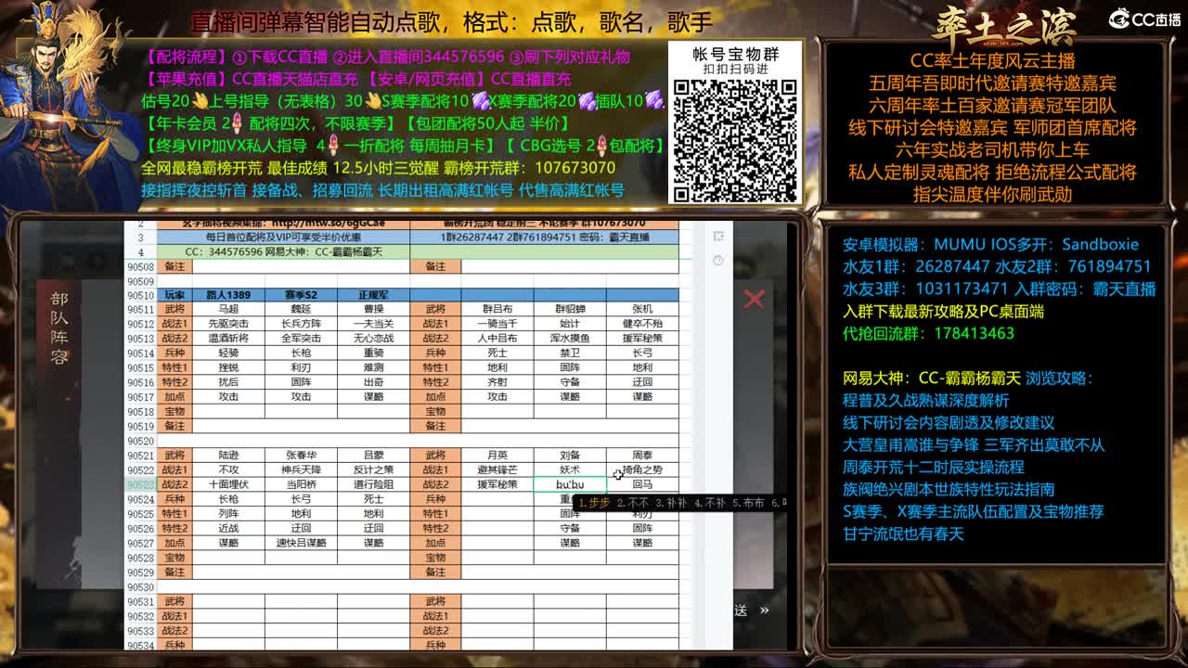The width and height of the screenshot is (1188, 668).
Task: Click the cell 重骑
Action: click(373, 353)
